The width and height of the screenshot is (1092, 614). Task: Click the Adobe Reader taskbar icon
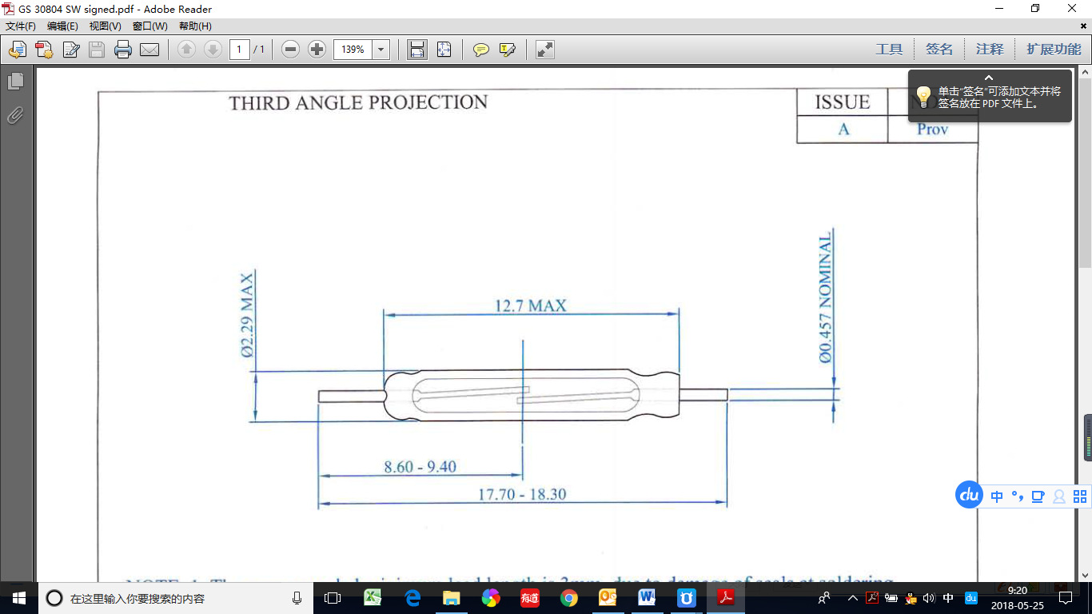[726, 598]
